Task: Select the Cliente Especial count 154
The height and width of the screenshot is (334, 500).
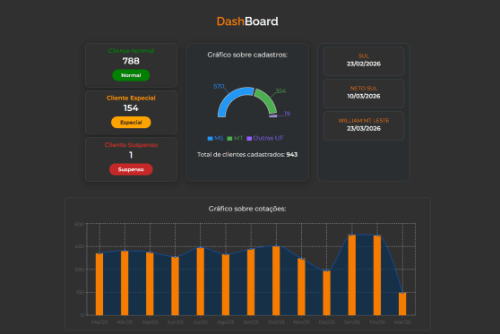Action: pyautogui.click(x=131, y=108)
